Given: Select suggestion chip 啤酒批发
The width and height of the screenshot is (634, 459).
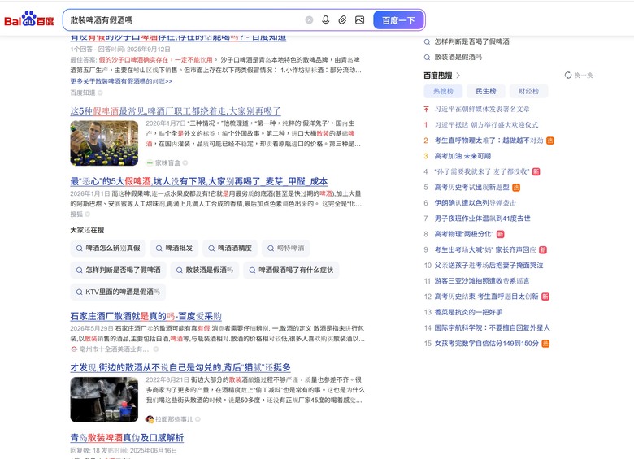Looking at the screenshot, I should click(x=174, y=248).
